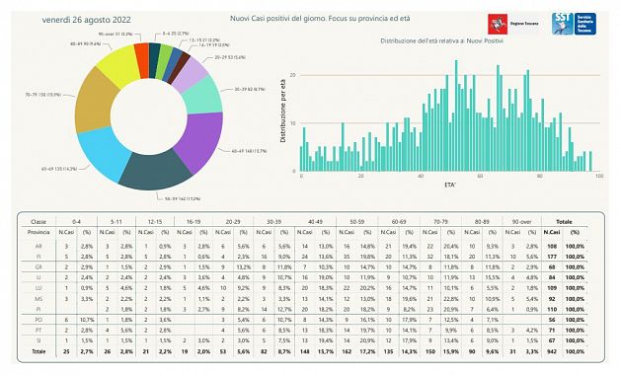Click the orange-red 90-over donut slice

click(x=142, y=60)
